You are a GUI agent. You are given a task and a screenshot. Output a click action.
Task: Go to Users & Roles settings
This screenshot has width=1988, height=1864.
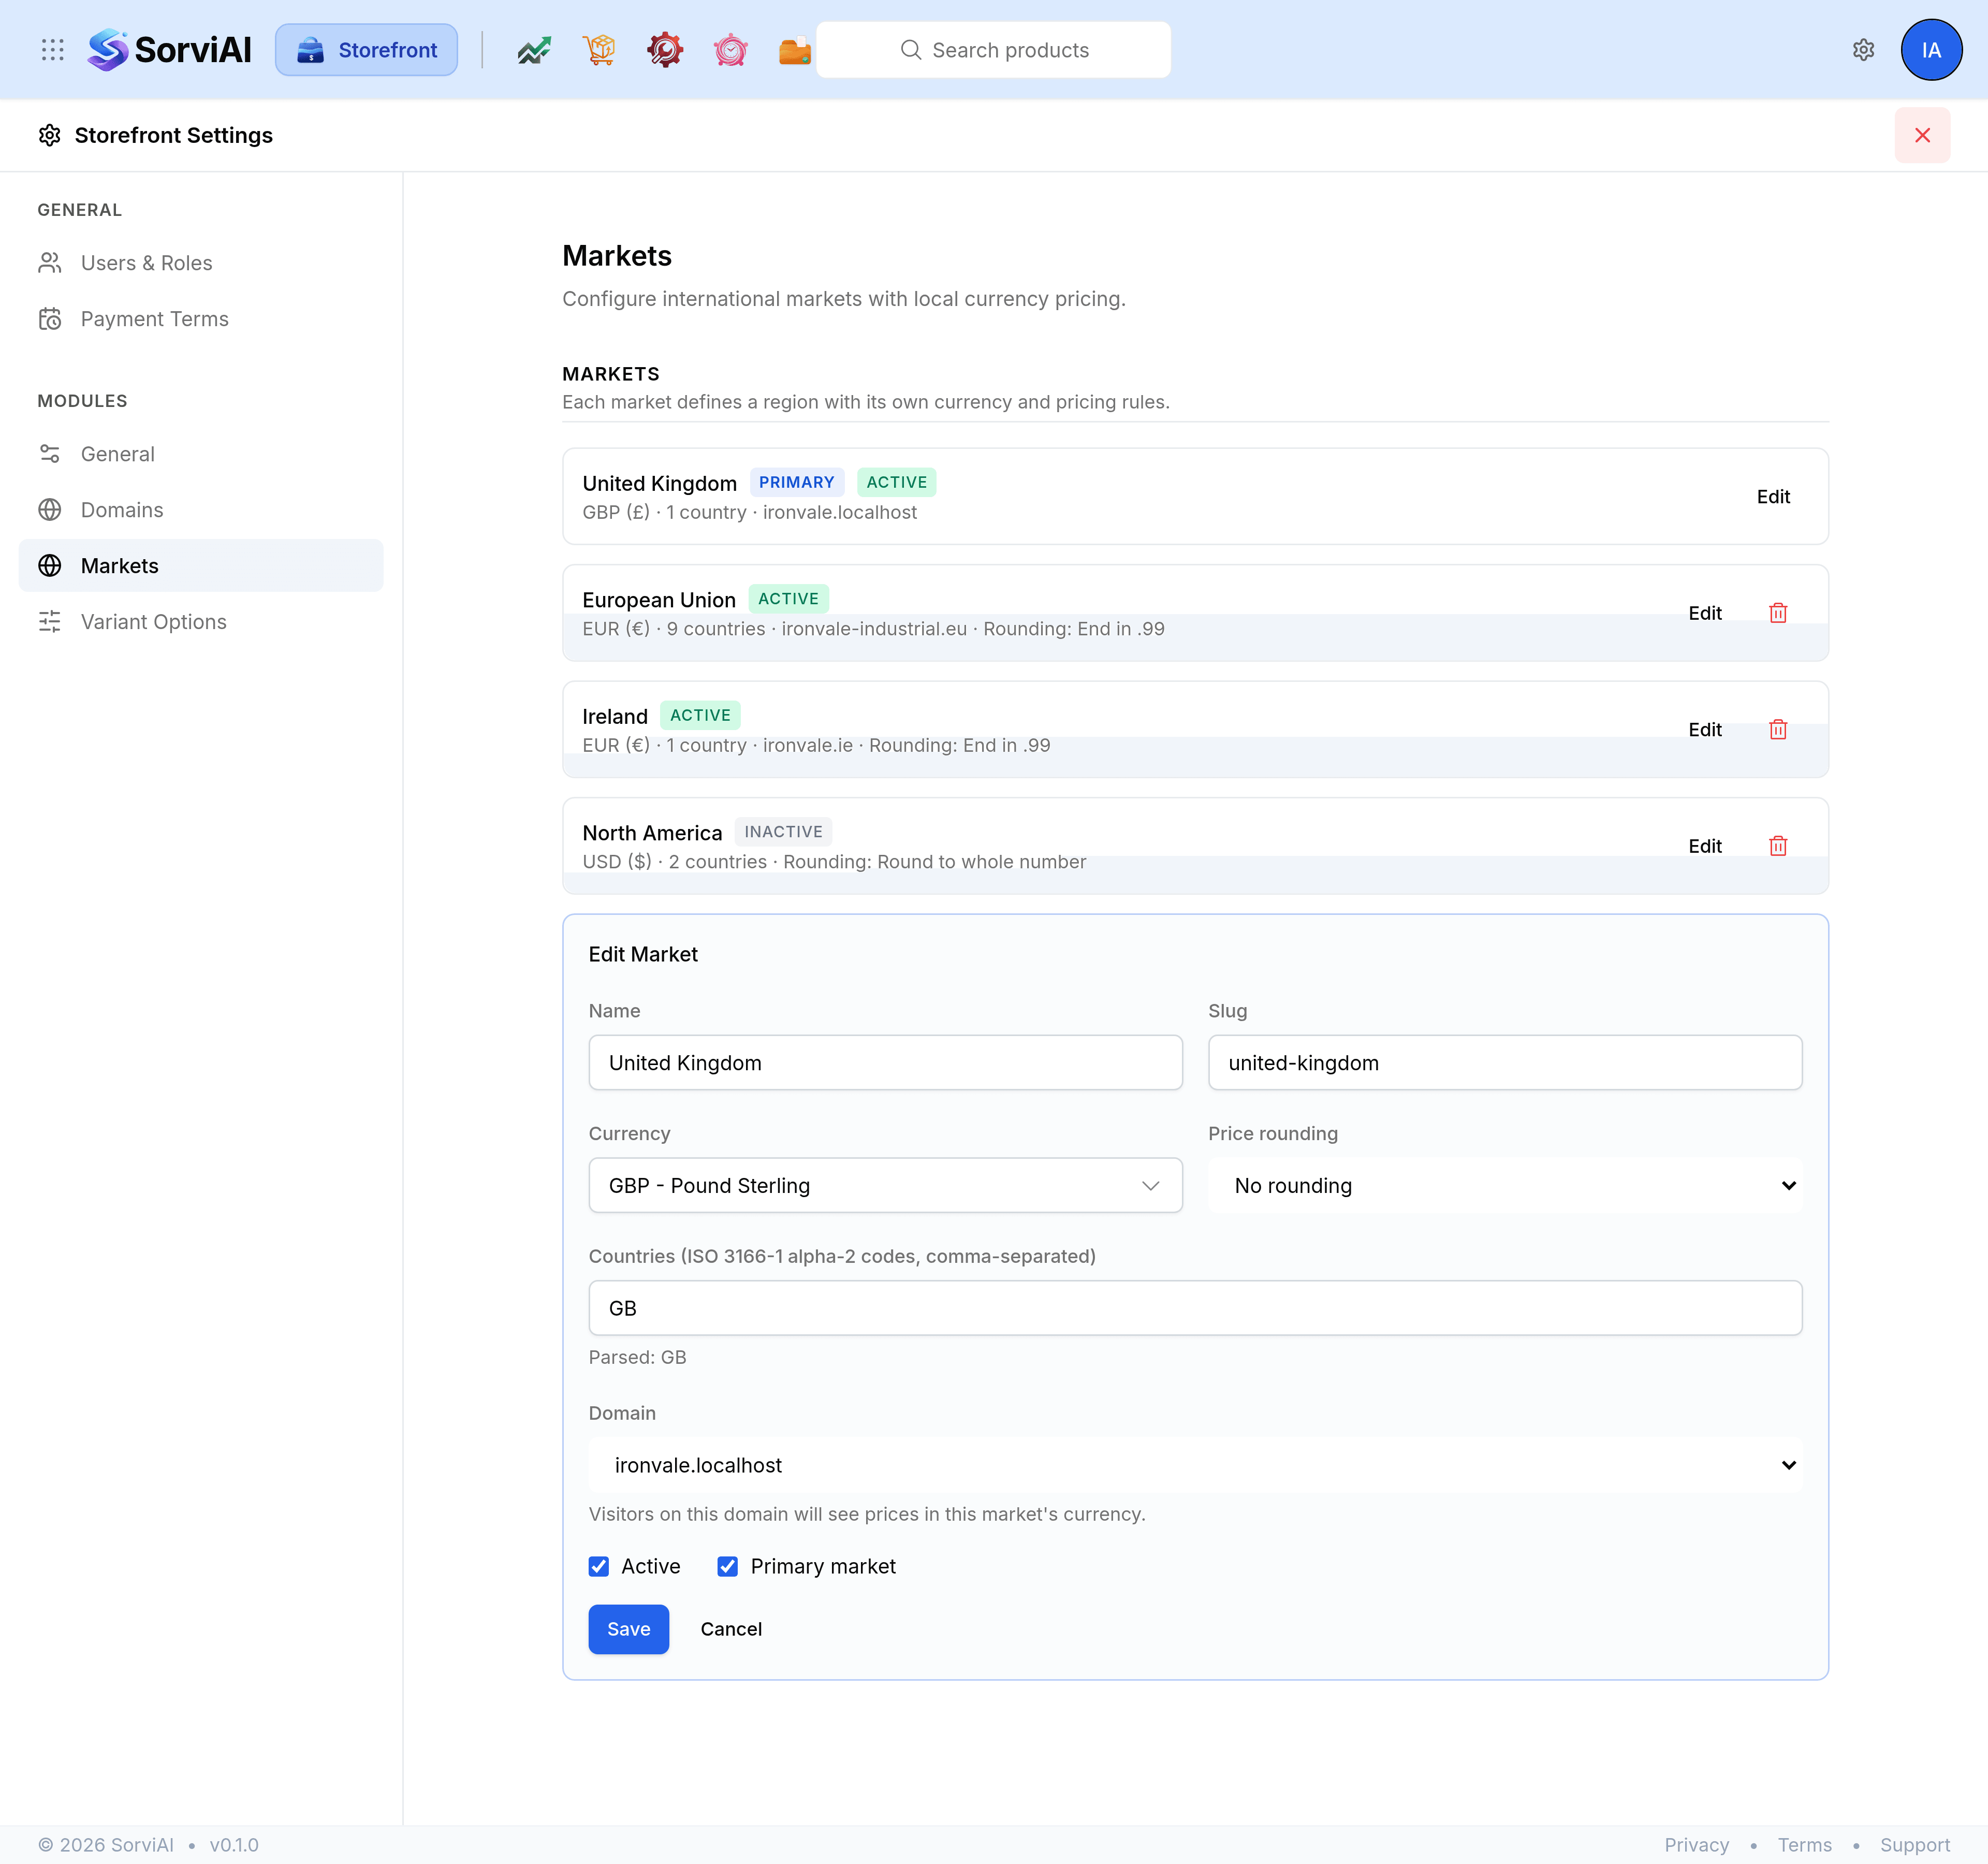point(201,263)
